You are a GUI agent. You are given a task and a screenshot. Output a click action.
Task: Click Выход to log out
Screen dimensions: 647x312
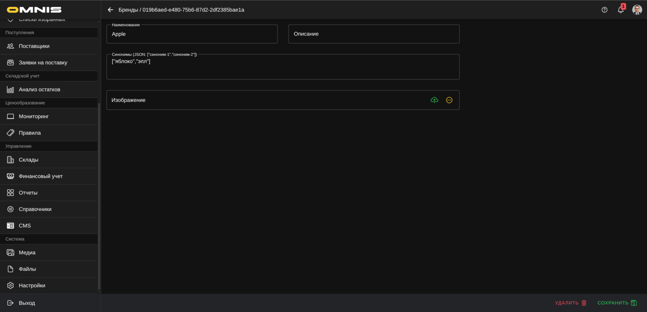[27, 303]
